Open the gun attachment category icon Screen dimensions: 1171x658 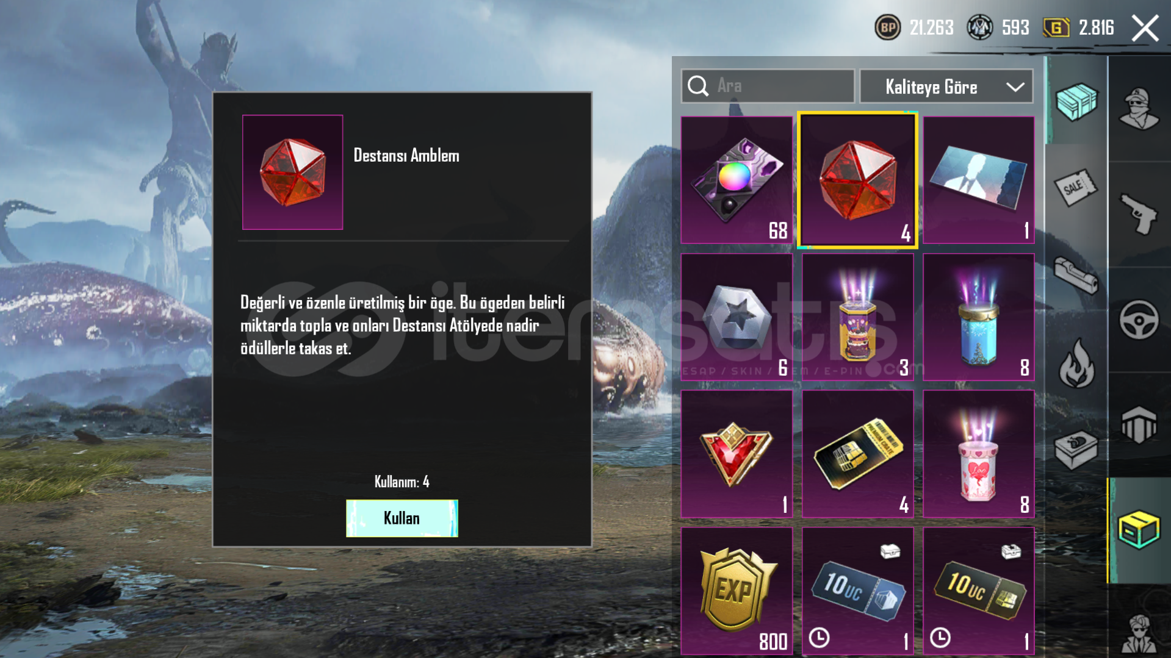point(1076,275)
